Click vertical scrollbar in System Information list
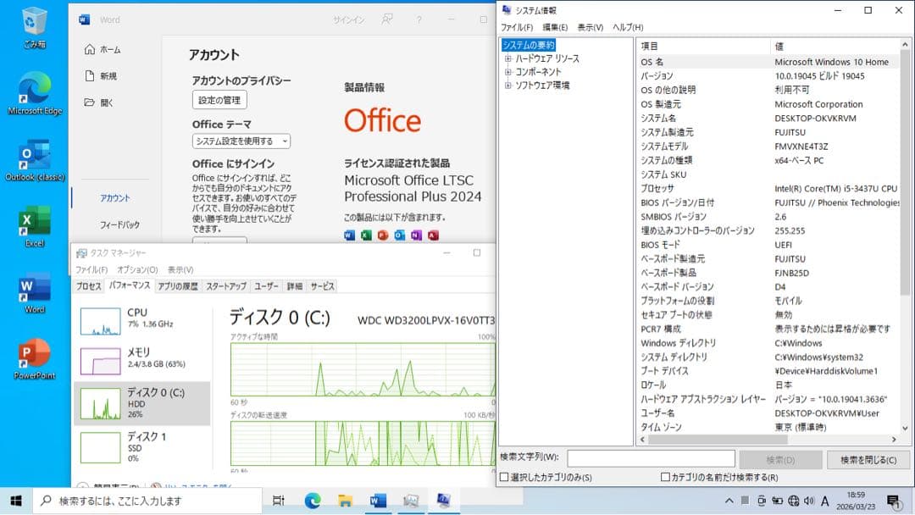 (x=905, y=174)
